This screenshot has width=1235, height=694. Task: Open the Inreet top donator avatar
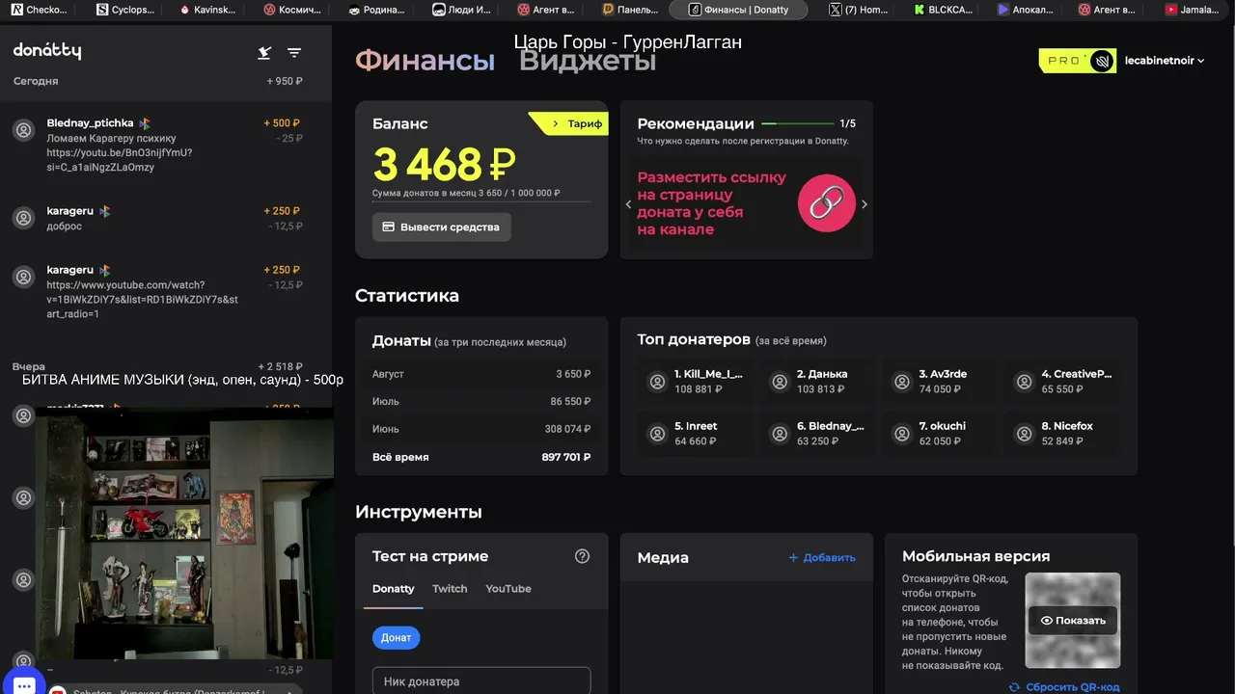[x=657, y=434]
